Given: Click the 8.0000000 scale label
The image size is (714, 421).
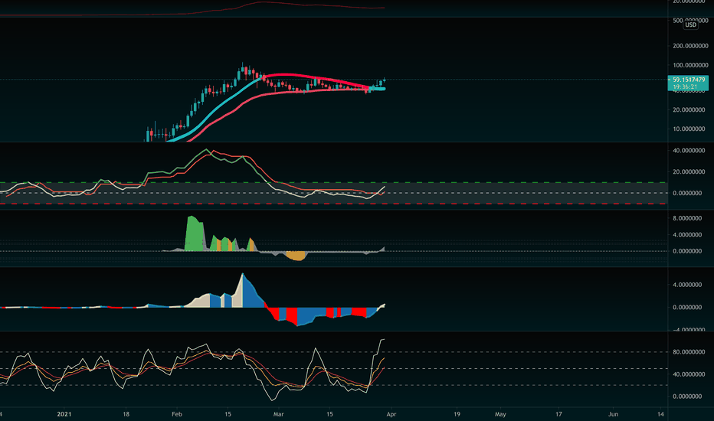Looking at the screenshot, I should tap(687, 218).
